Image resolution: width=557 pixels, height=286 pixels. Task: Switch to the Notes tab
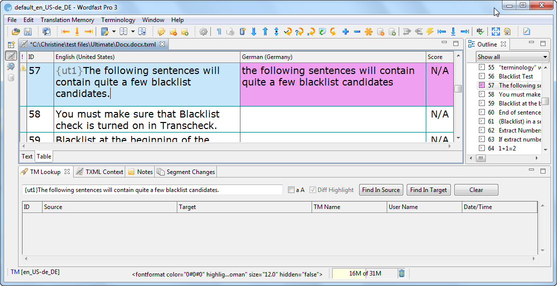[x=141, y=172]
